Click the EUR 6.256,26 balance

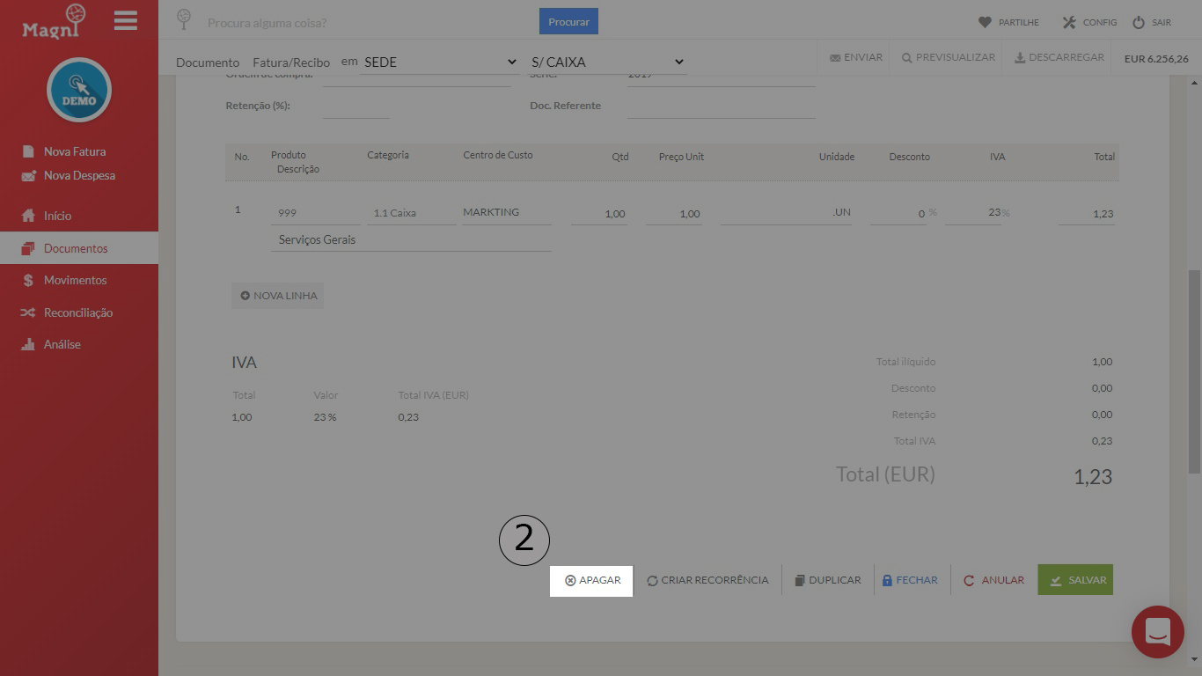pos(1156,59)
